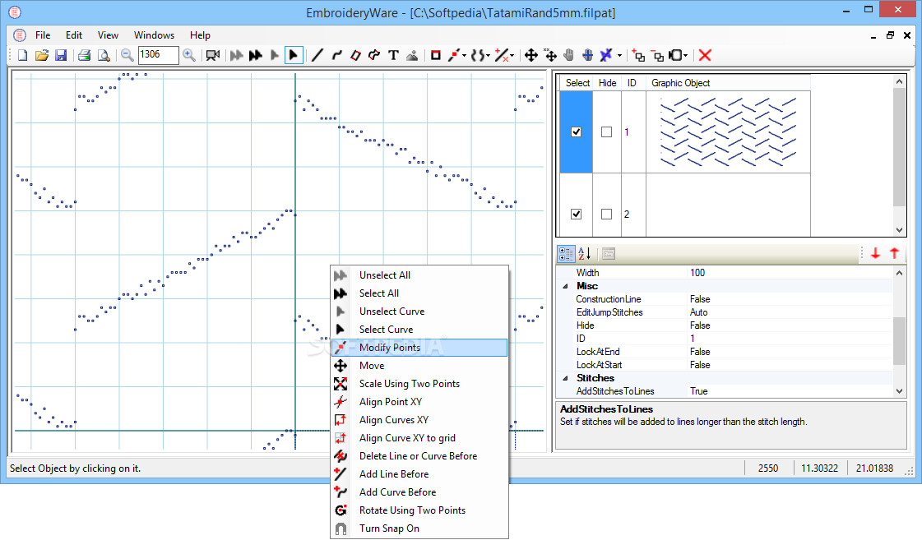922x540 pixels.
Task: Click the EditJumpStitches value Auto
Action: tap(698, 312)
